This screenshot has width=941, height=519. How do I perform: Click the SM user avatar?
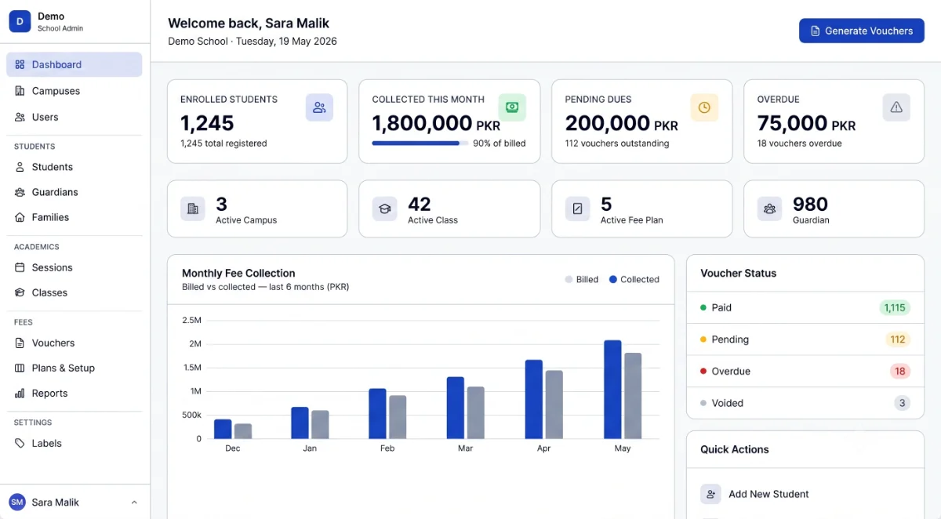click(x=17, y=503)
